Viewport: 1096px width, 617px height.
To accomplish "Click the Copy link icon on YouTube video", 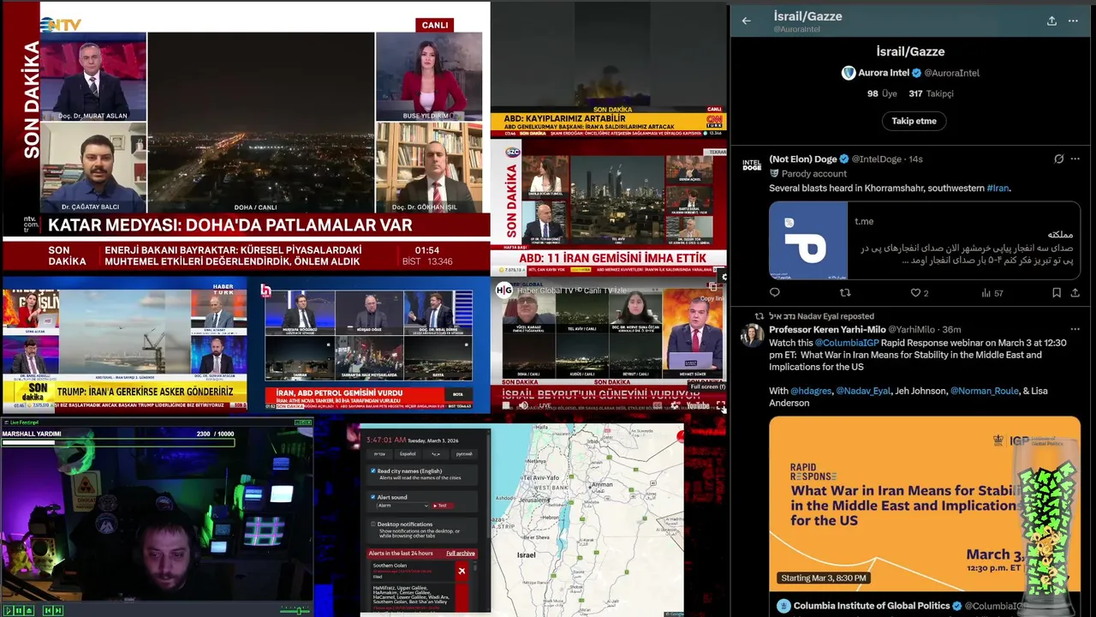I will tap(712, 288).
